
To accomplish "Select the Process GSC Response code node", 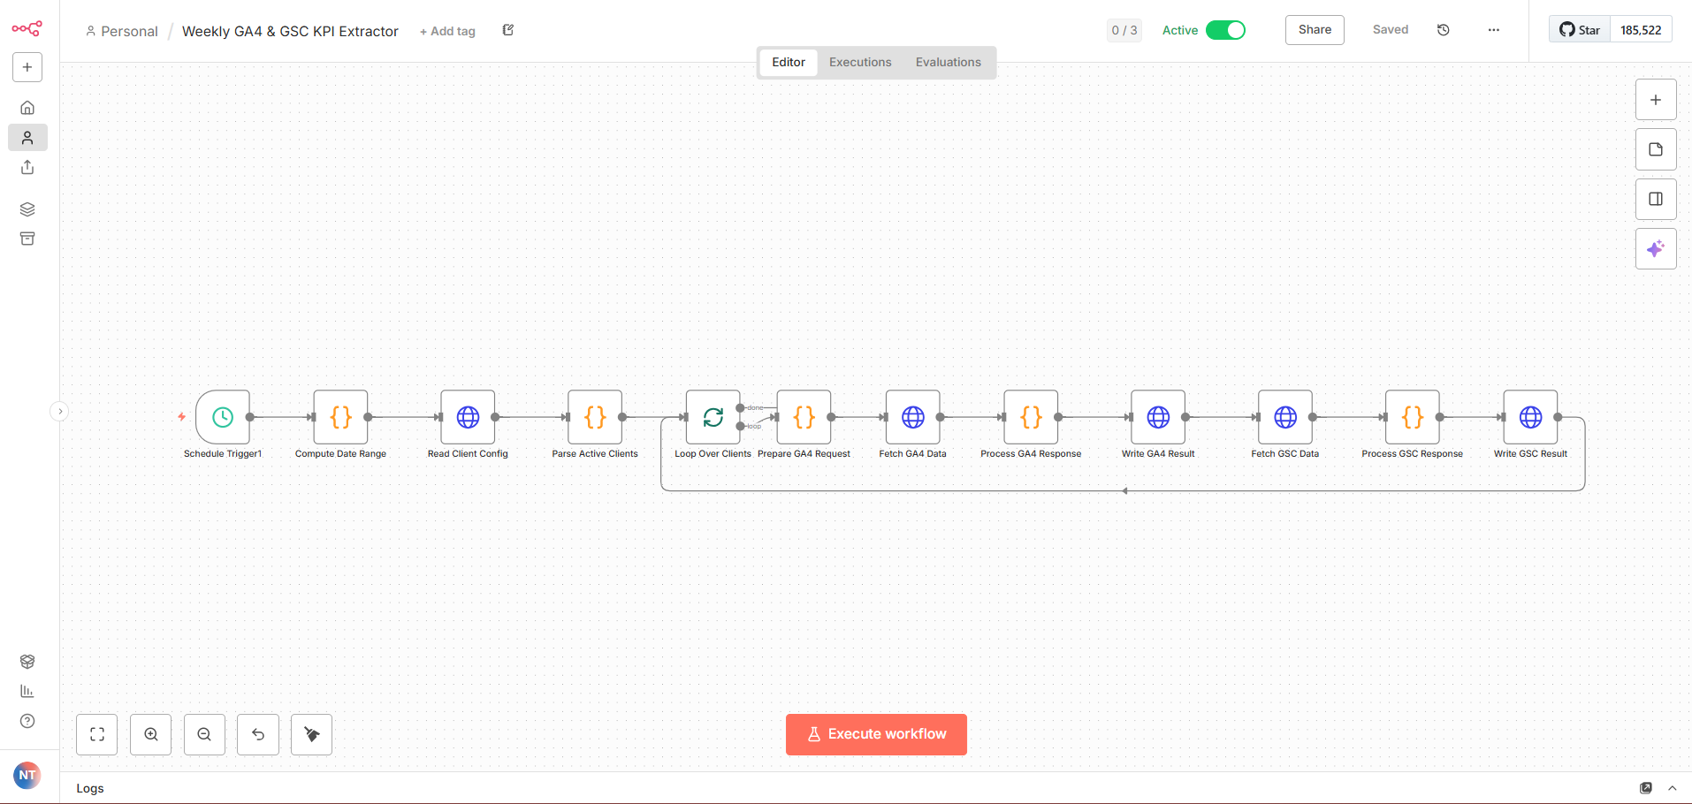I will (1413, 417).
